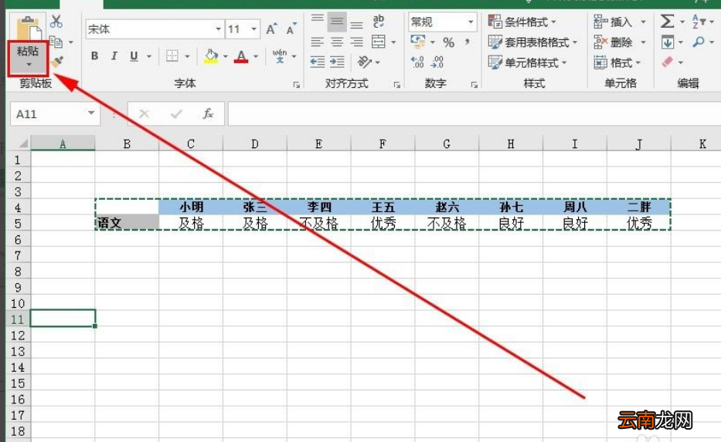Screen dimensions: 721x442
Task: Click the Copy icon in clipboard group
Action: click(56, 42)
